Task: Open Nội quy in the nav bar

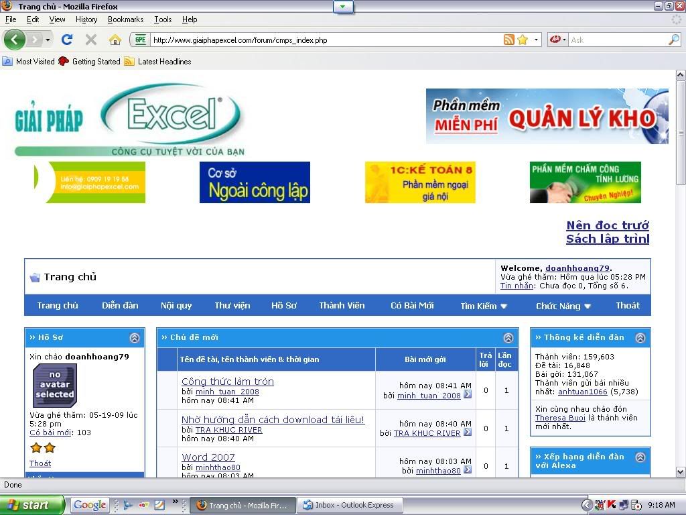Action: coord(176,305)
